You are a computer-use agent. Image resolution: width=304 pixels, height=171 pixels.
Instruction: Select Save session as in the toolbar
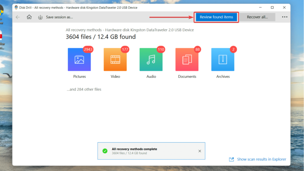coord(59,17)
